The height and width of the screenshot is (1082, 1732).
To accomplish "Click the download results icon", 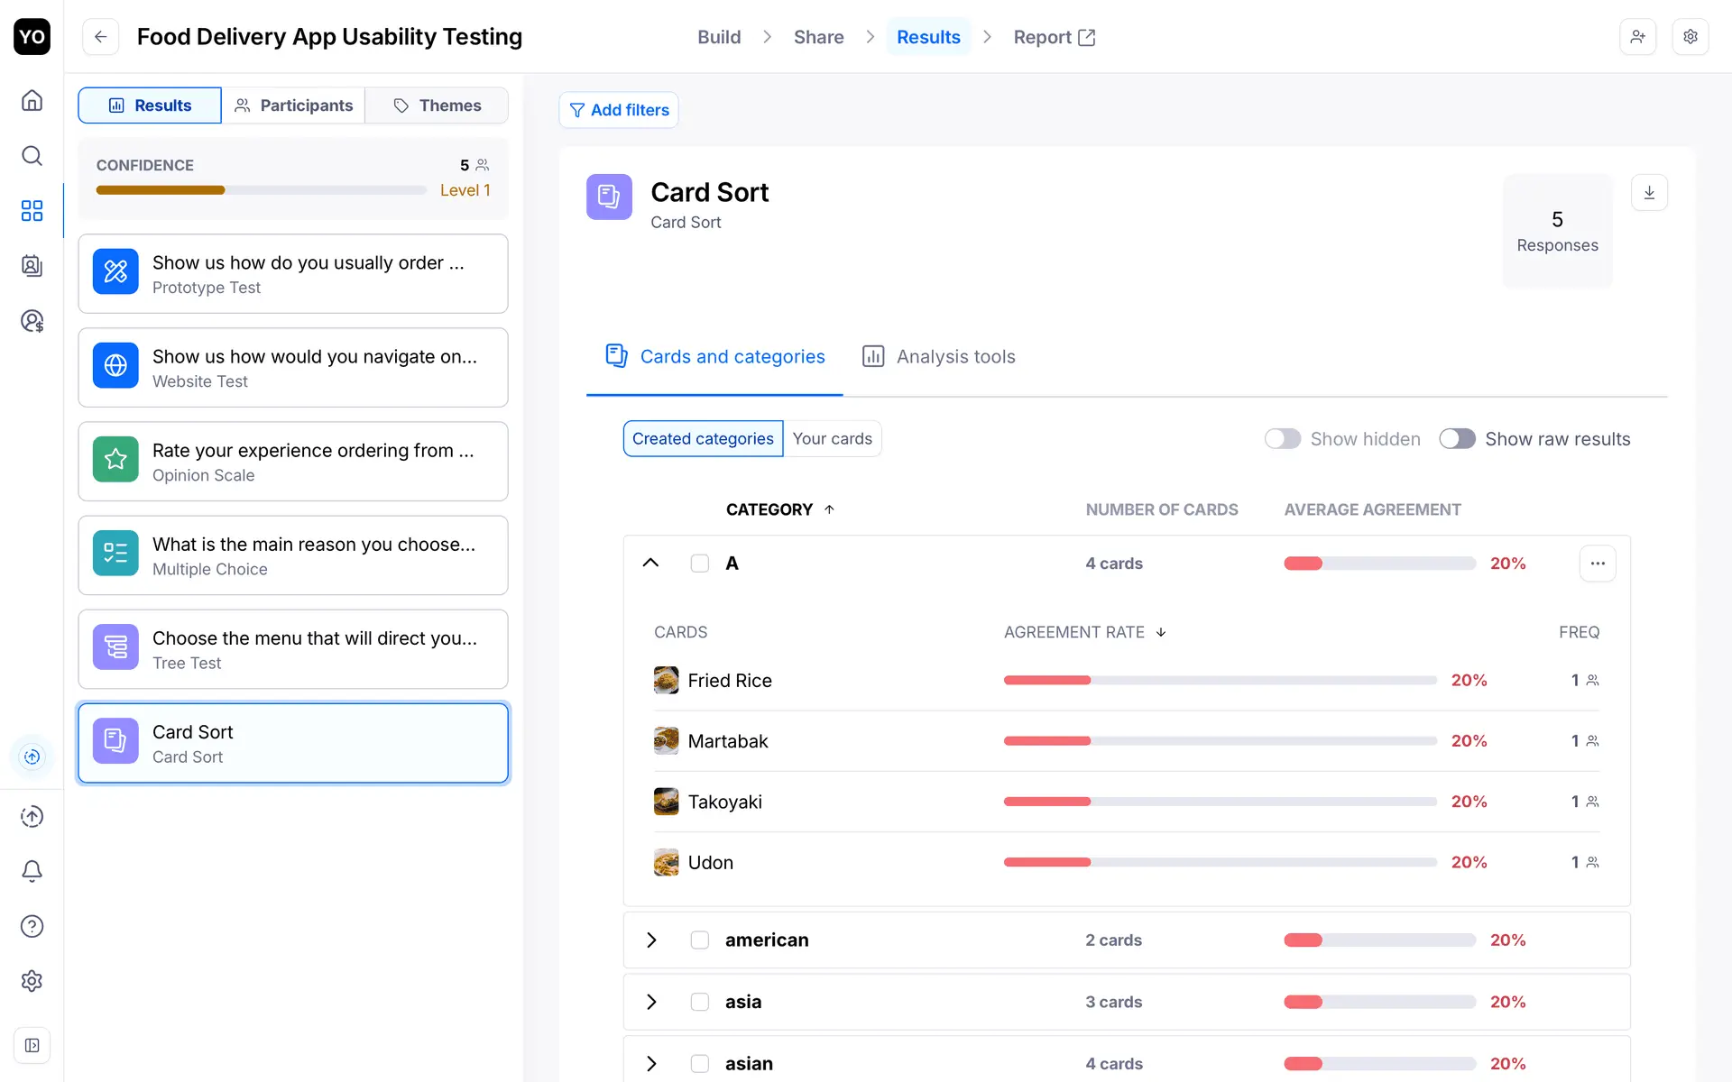I will pos(1649,193).
